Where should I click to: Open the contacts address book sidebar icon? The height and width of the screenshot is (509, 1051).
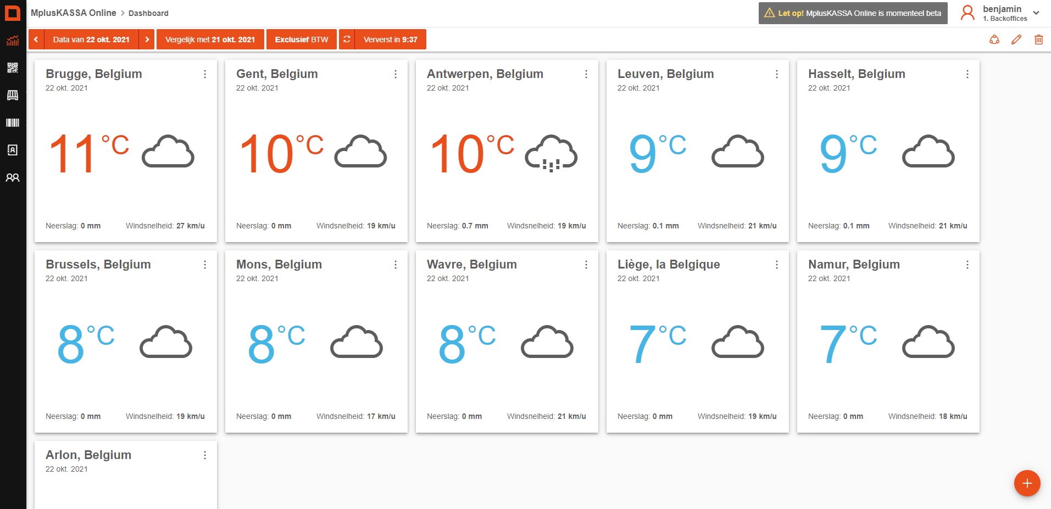point(13,150)
